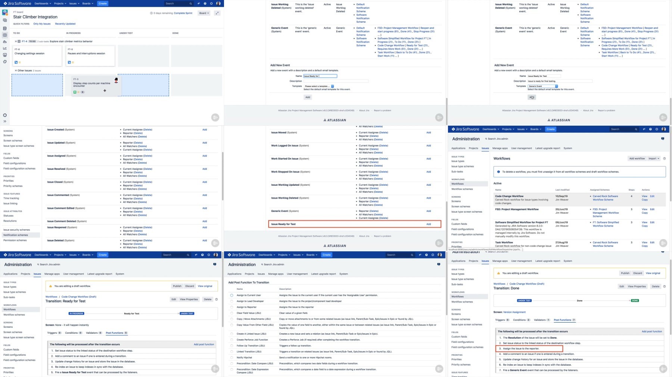
Task: Open the Issues dropdown on Stair Climber board header
Action: click(x=74, y=3)
